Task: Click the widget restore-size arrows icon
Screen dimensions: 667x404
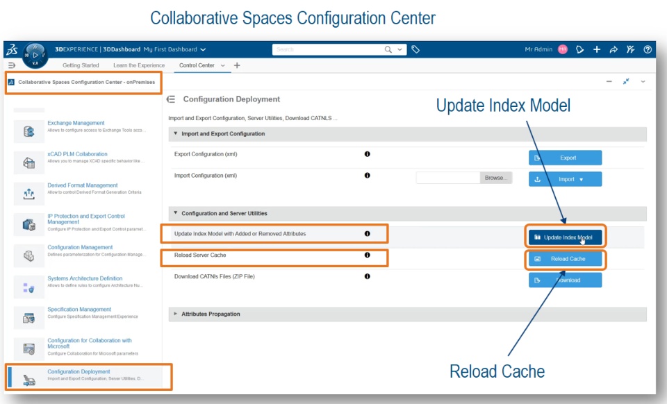Action: point(626,82)
